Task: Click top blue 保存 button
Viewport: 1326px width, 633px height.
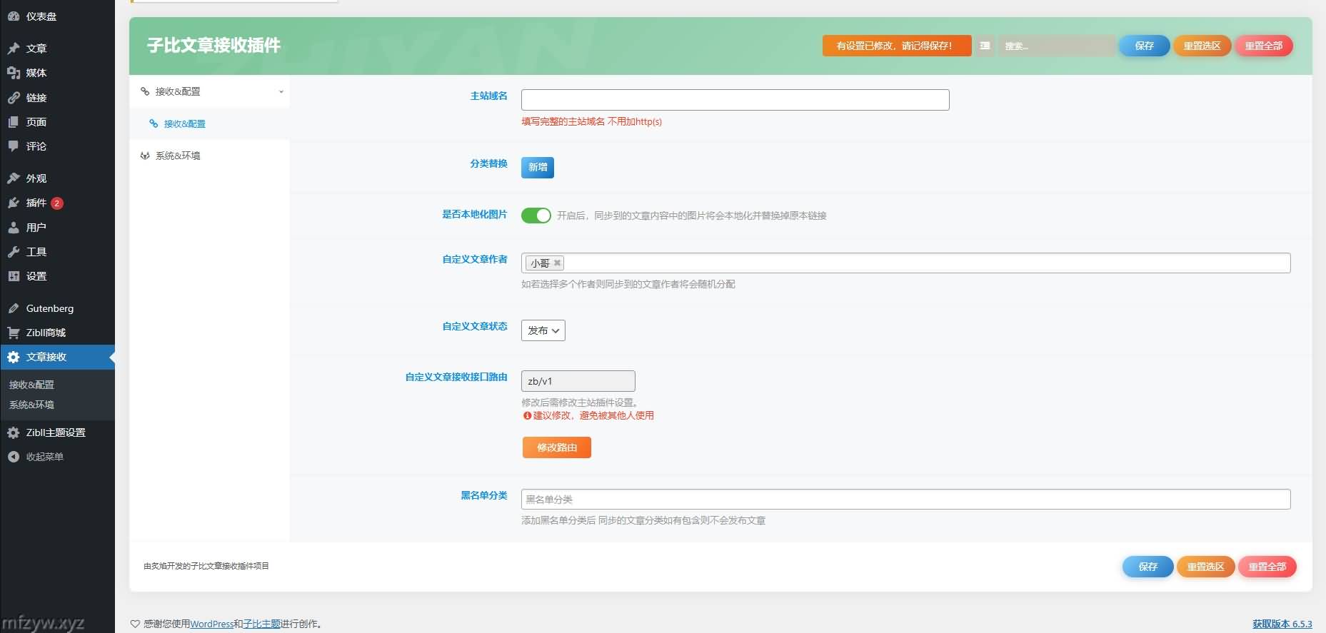Action: coord(1144,46)
